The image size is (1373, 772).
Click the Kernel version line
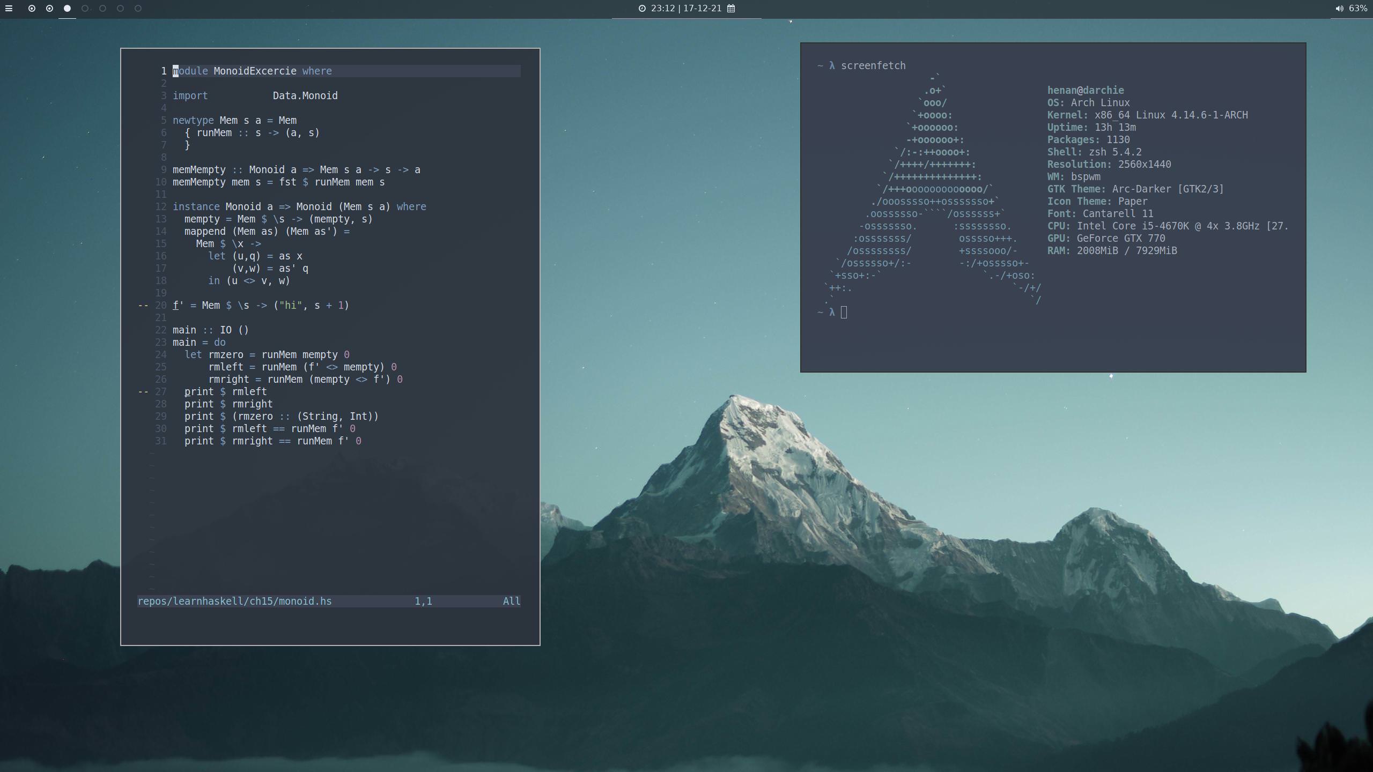coord(1148,115)
